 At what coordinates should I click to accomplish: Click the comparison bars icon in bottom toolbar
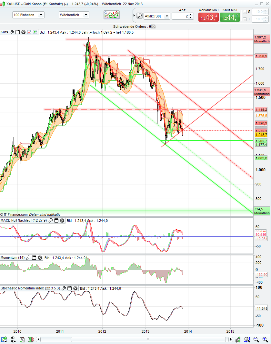[x=31, y=339]
